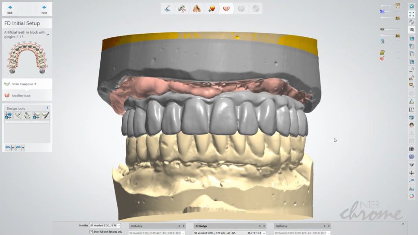
Task: Toggle fullscreen view icon
Action: pyautogui.click(x=411, y=14)
